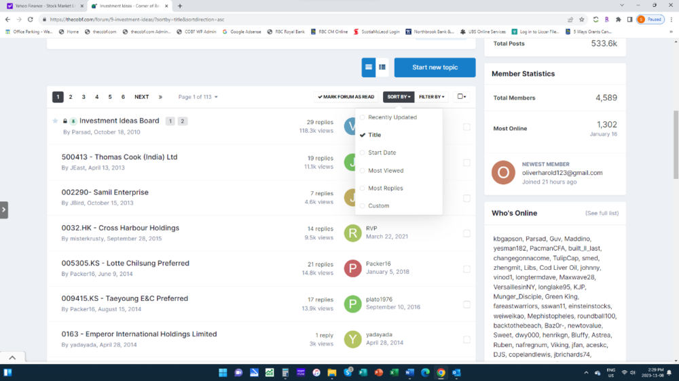The image size is (679, 381).
Task: Select the Title sort option
Action: pyautogui.click(x=374, y=135)
